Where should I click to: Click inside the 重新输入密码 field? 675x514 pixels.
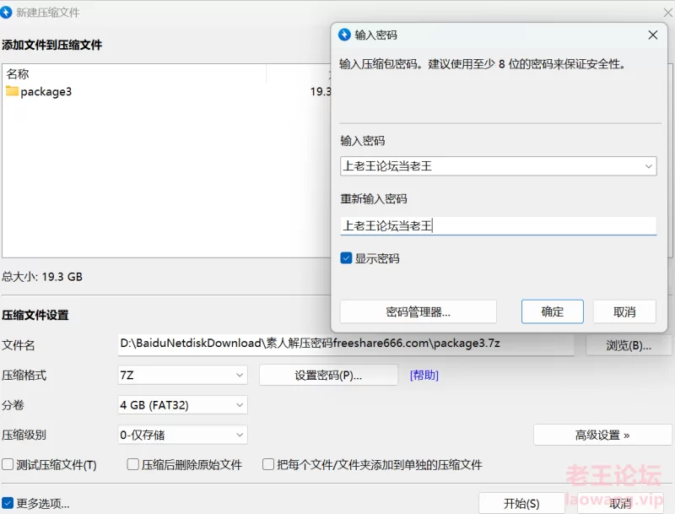tap(498, 225)
